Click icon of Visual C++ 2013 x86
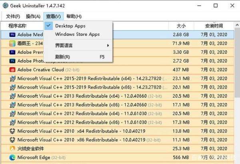 [x=12, y=105]
